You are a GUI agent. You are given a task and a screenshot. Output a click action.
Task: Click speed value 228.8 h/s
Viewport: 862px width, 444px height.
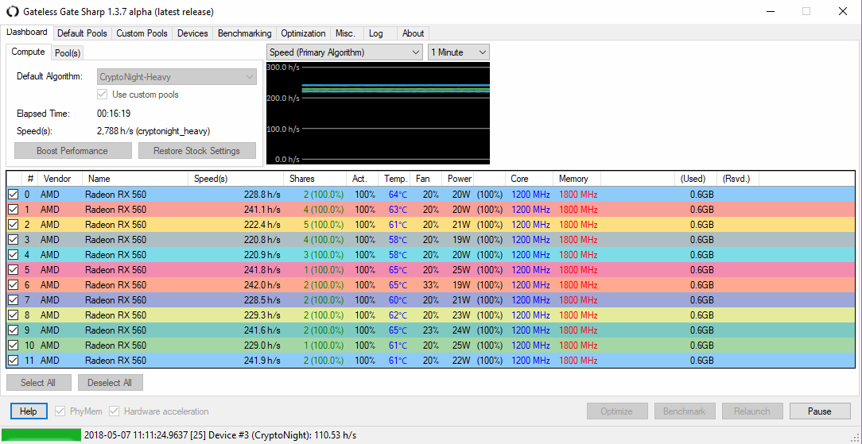(x=262, y=195)
